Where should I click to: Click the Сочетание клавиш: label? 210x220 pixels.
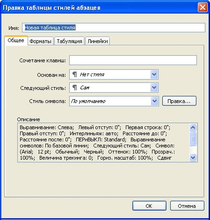point(43,60)
